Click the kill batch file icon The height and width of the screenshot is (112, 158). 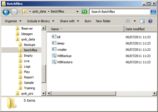pos(54,37)
